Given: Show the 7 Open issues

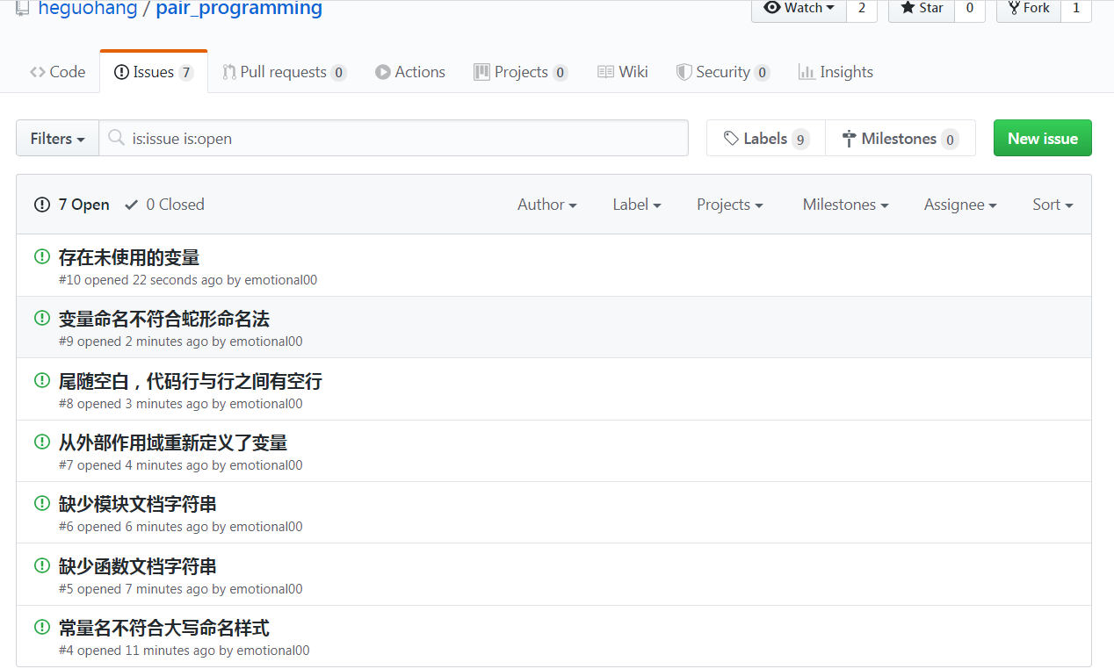Looking at the screenshot, I should point(72,205).
